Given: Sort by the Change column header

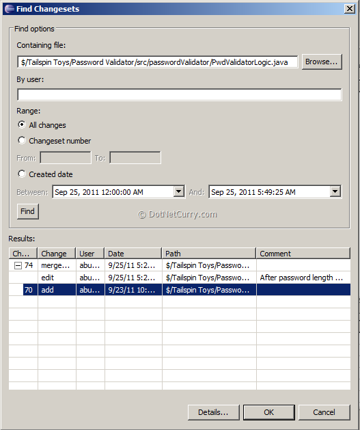Looking at the screenshot, I should (x=57, y=254).
